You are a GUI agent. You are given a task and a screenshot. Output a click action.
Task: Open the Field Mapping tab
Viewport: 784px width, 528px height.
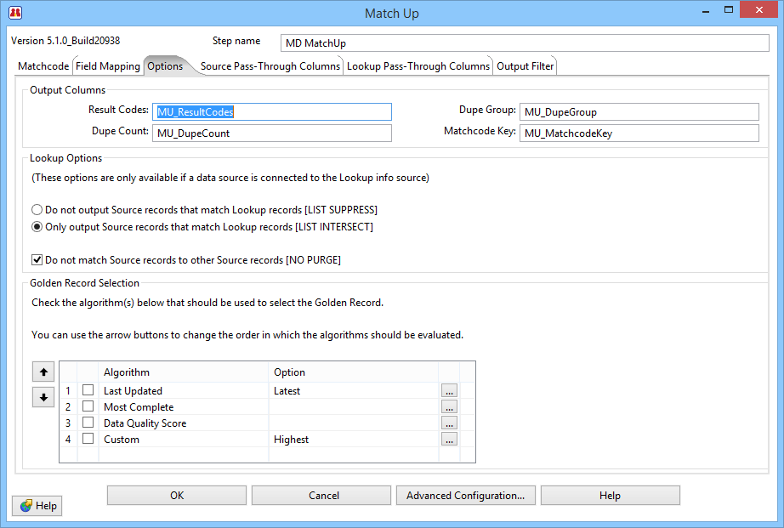(108, 66)
